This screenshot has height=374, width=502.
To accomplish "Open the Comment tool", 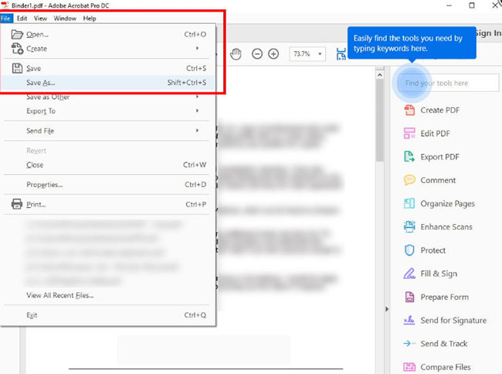I will (x=437, y=180).
